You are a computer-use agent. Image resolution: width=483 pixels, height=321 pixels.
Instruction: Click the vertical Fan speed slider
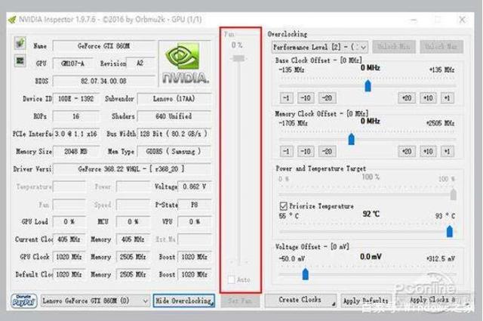[238, 58]
